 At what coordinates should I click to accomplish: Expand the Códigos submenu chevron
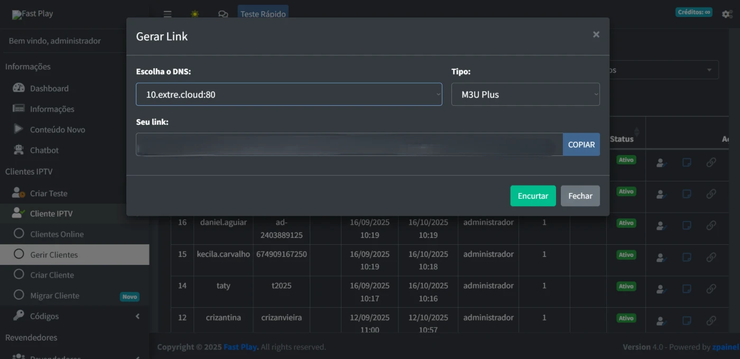pos(137,316)
